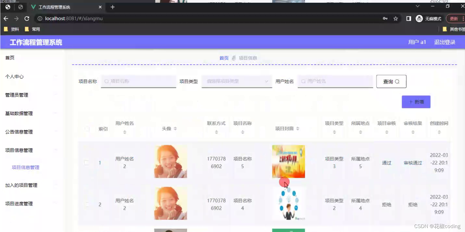This screenshot has height=232, width=465.
Task: Click 退出登录 in the top bar
Action: [x=444, y=42]
